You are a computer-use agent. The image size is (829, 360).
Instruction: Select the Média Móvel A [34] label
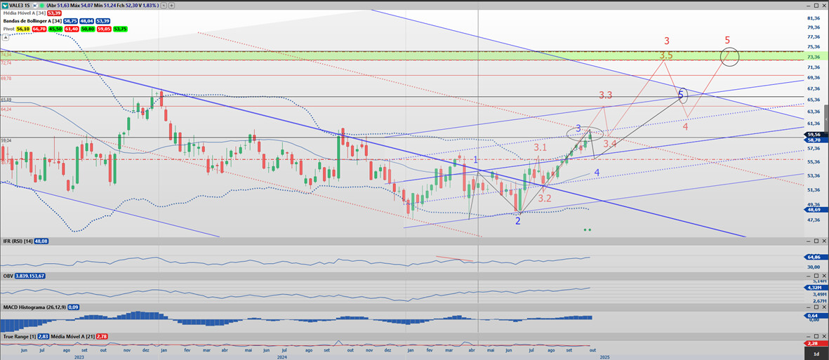point(24,13)
